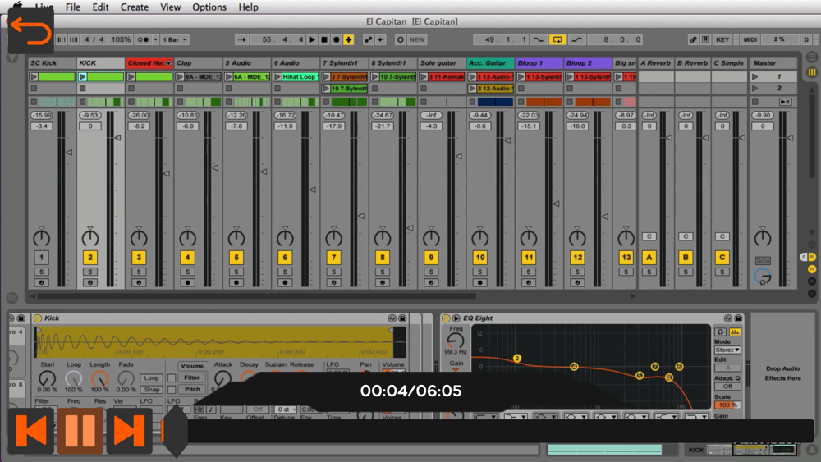The image size is (821, 462).
Task: Click the arrangement record button
Action: pos(336,39)
